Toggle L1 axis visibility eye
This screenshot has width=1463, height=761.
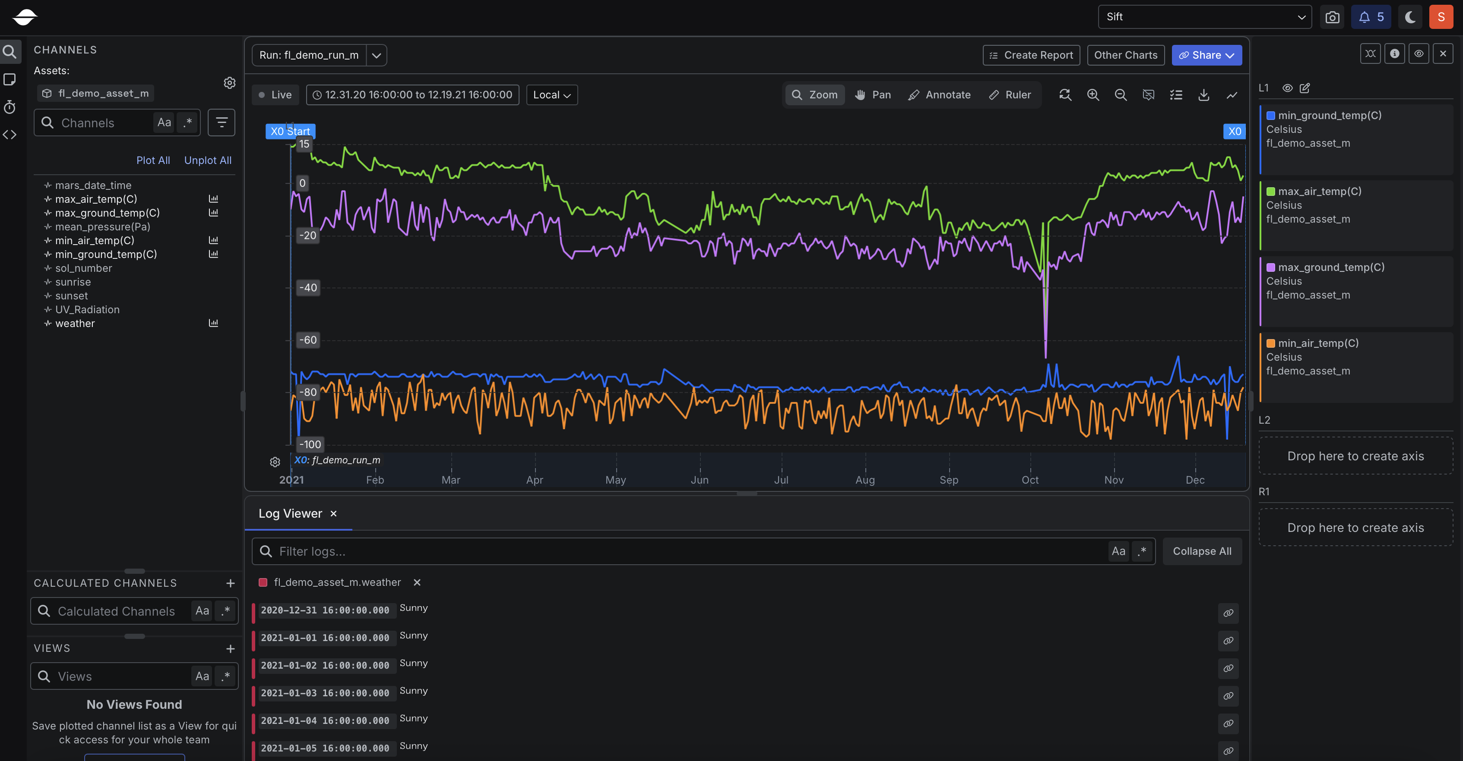click(1288, 88)
